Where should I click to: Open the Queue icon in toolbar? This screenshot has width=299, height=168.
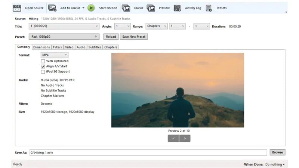pos(126,8)
